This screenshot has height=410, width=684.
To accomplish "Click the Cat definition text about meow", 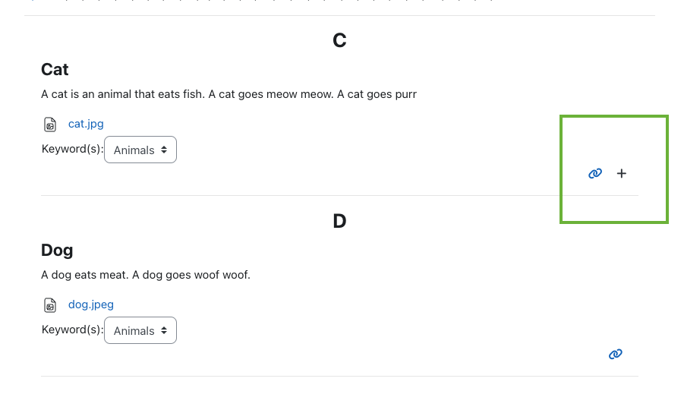I will coord(229,94).
